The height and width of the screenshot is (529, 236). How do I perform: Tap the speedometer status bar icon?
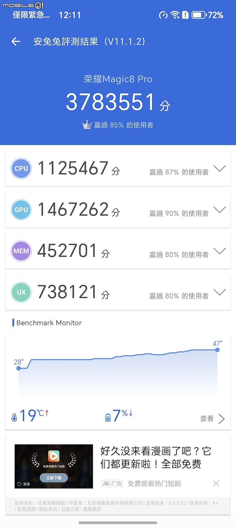pyautogui.click(x=163, y=15)
